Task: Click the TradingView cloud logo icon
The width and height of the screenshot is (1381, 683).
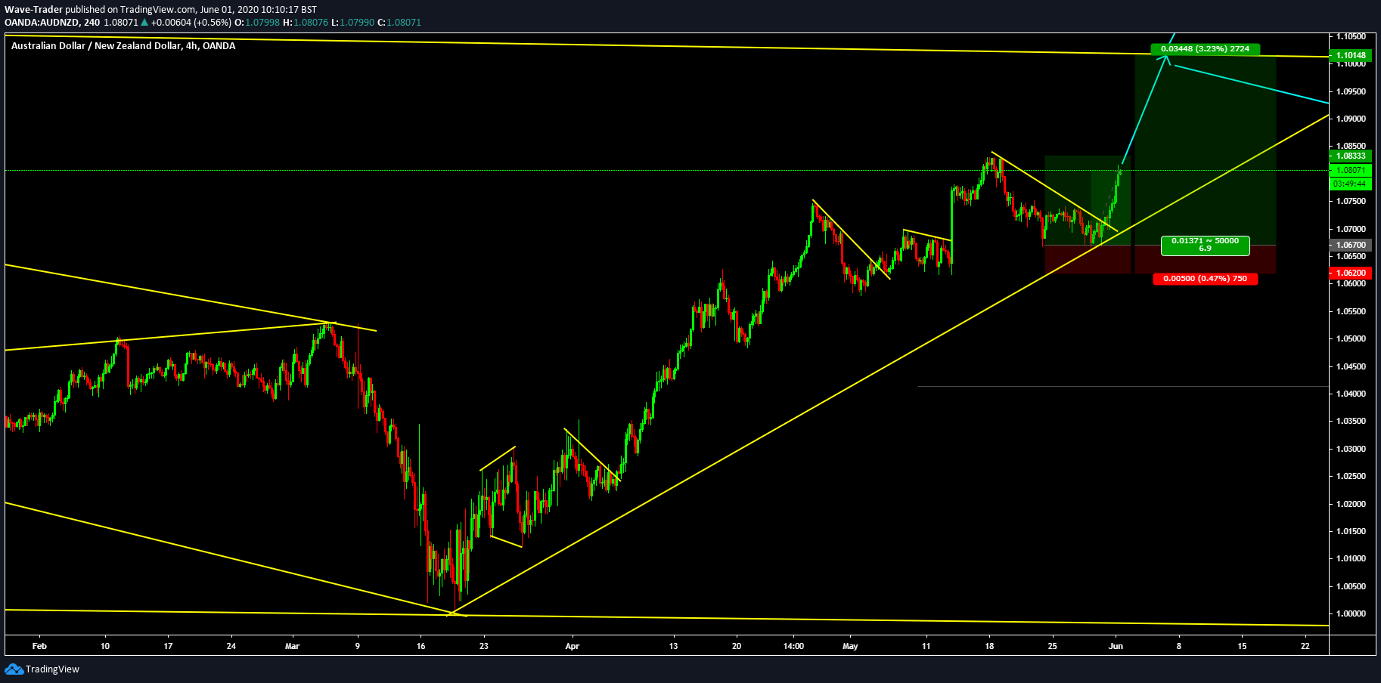Action: [14, 669]
